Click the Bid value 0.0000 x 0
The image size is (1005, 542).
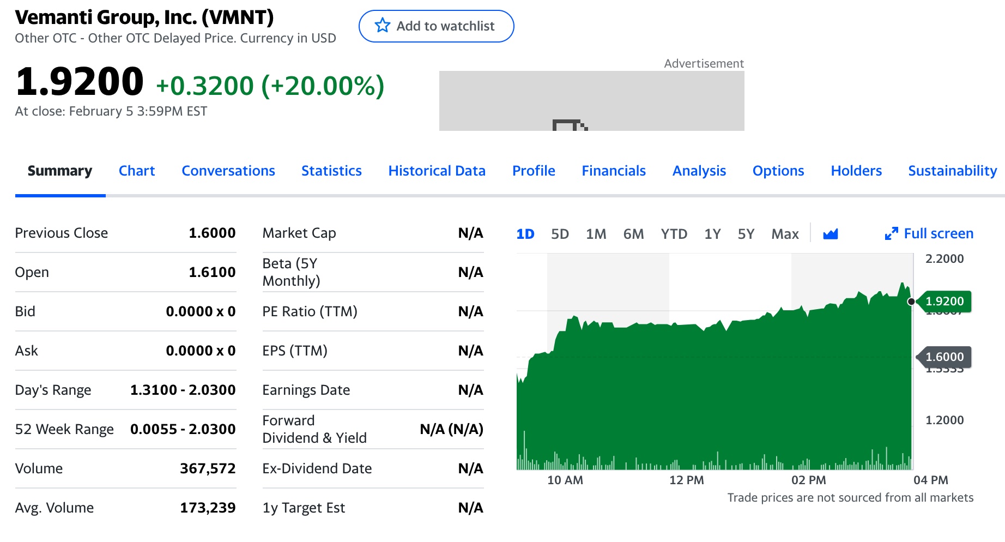click(x=201, y=311)
